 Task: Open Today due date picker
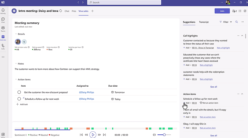(x=116, y=99)
